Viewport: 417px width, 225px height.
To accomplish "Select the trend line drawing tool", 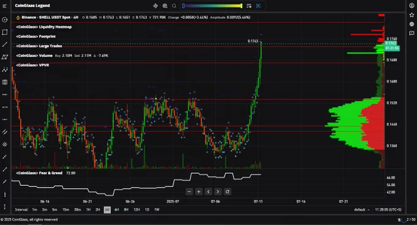I will [x=4, y=45].
